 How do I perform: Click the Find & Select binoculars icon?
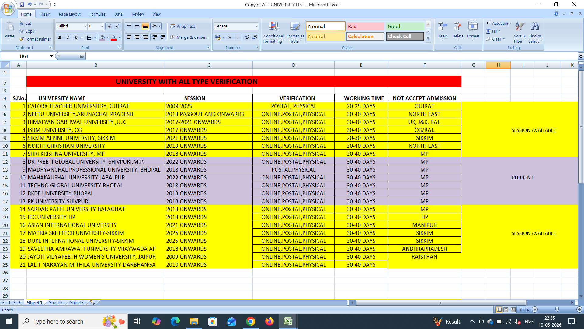(535, 27)
